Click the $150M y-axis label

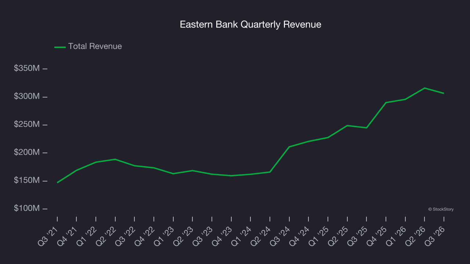(x=27, y=181)
